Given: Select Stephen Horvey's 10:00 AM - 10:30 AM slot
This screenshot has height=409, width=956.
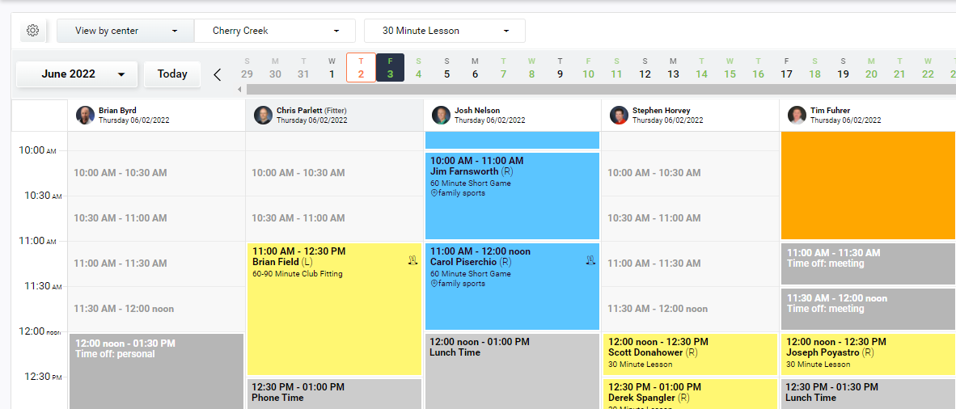Looking at the screenshot, I should click(x=690, y=173).
